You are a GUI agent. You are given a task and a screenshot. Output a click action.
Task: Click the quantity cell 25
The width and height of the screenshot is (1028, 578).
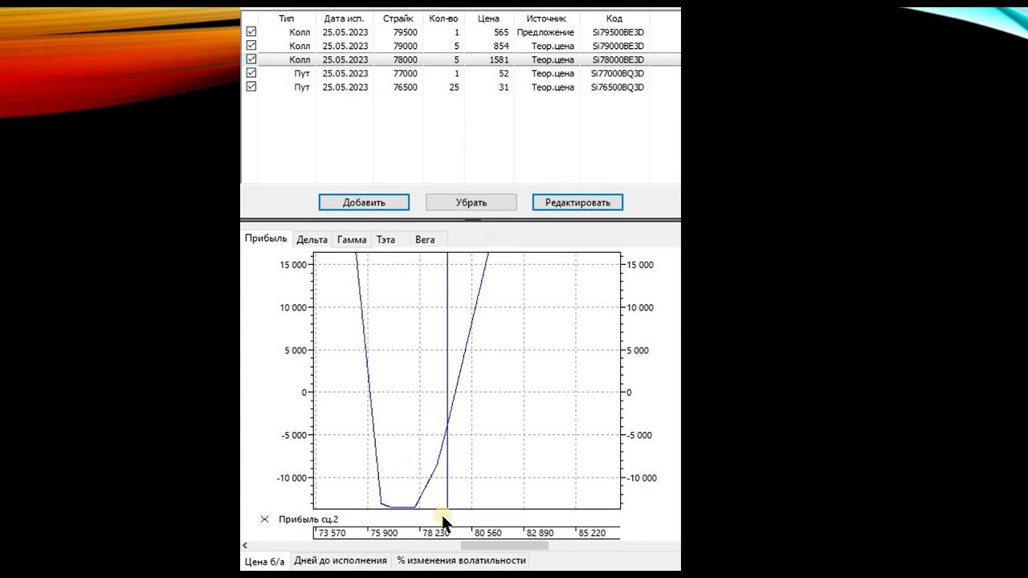pyautogui.click(x=454, y=87)
